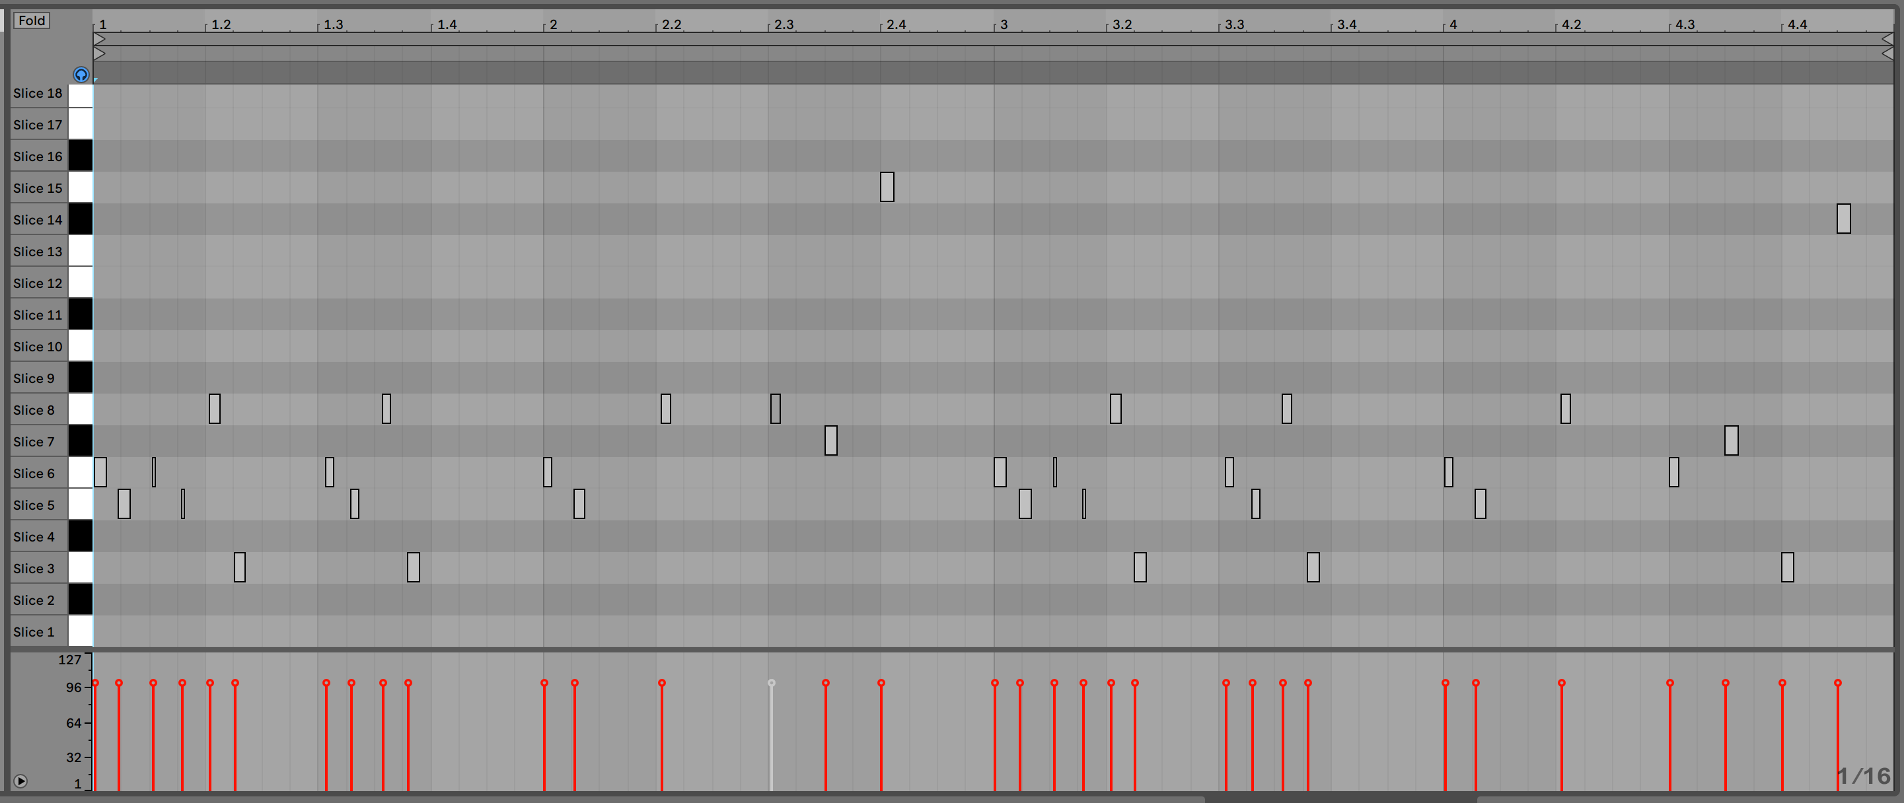Viewport: 1904px width, 803px height.
Task: Select the Slice 6 note at bar 4
Action: pyautogui.click(x=1449, y=472)
